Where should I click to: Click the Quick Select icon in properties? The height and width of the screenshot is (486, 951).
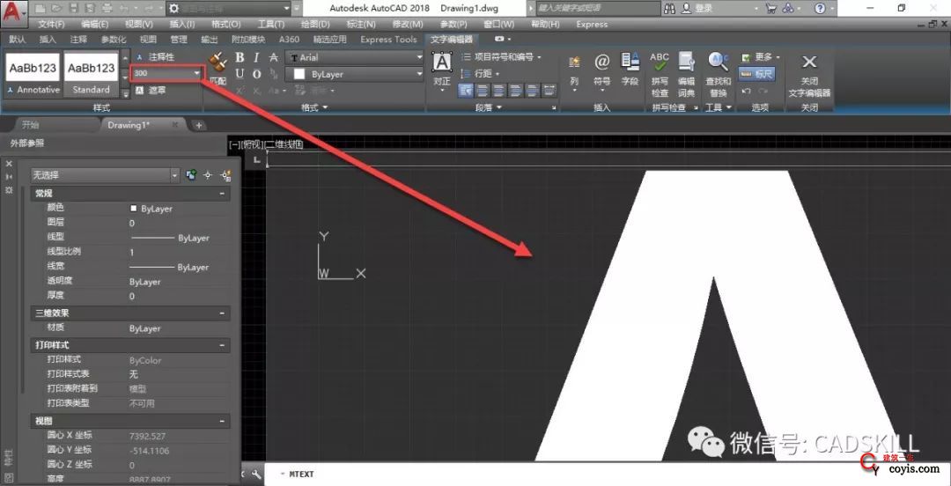(225, 174)
